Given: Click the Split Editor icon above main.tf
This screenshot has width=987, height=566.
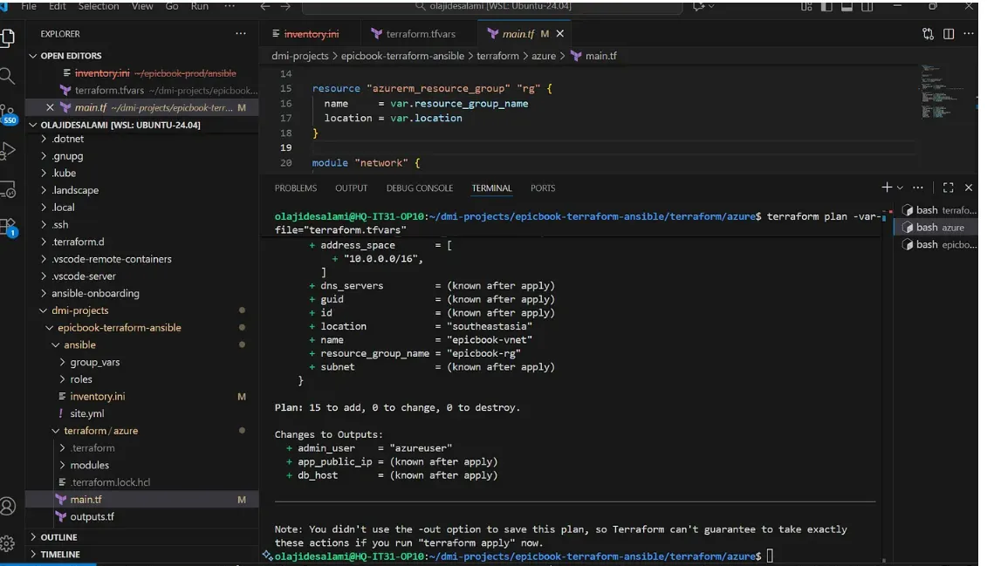Looking at the screenshot, I should tap(948, 33).
